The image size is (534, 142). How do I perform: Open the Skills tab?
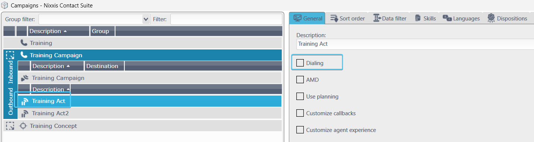click(x=425, y=18)
